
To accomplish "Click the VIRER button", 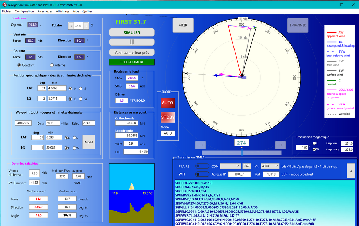I will point(183,25).
